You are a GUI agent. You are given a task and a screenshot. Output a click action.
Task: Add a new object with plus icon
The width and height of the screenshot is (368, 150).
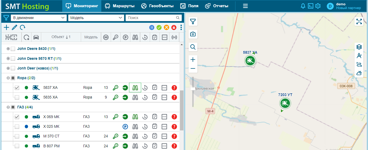[6, 27]
